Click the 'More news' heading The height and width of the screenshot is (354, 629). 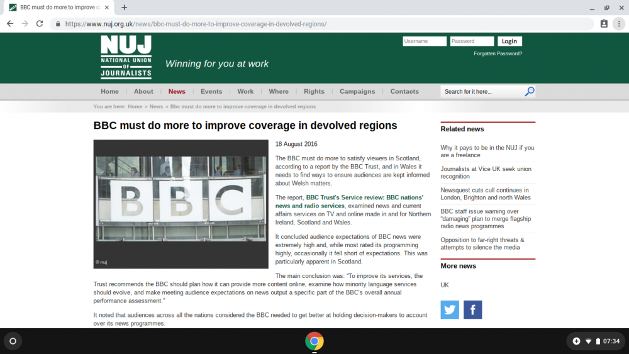tap(458, 266)
